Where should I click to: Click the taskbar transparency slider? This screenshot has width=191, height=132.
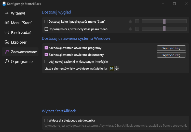164,29
